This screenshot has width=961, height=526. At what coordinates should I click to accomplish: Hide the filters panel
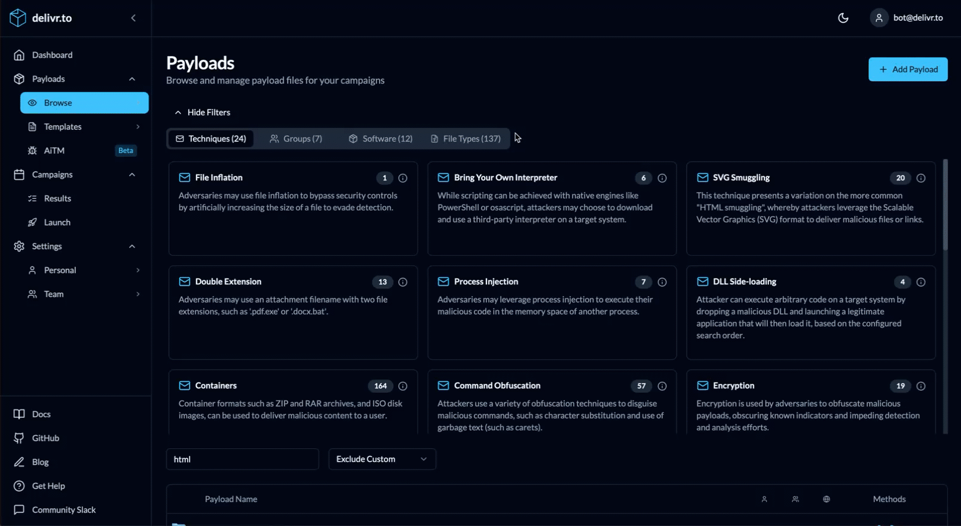[x=203, y=112]
